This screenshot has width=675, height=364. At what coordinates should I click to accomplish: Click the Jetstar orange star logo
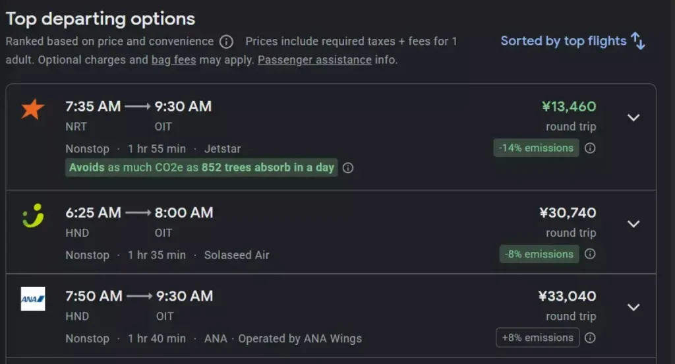click(x=32, y=108)
